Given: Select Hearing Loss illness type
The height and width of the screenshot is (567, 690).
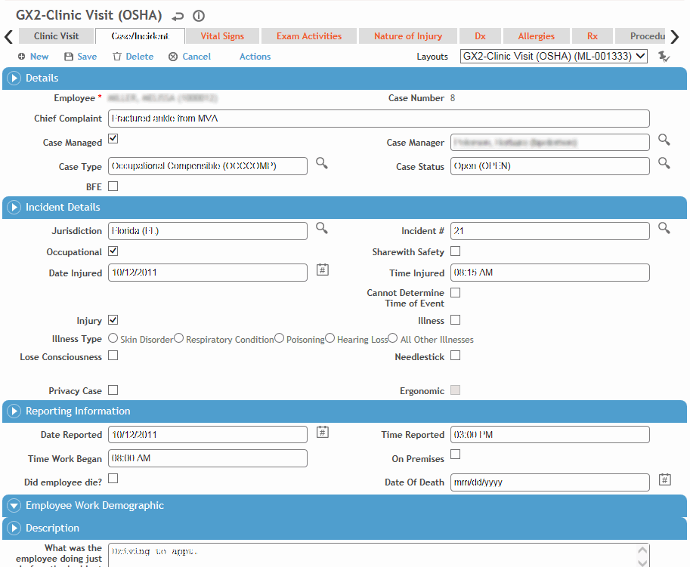Looking at the screenshot, I should [330, 338].
